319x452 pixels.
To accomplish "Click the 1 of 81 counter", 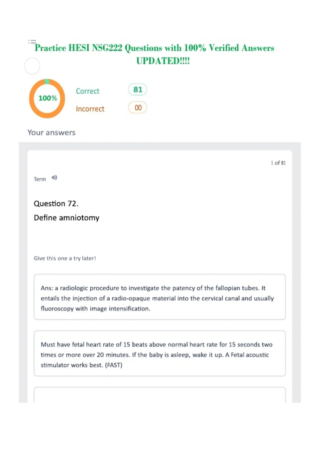I will pos(278,163).
